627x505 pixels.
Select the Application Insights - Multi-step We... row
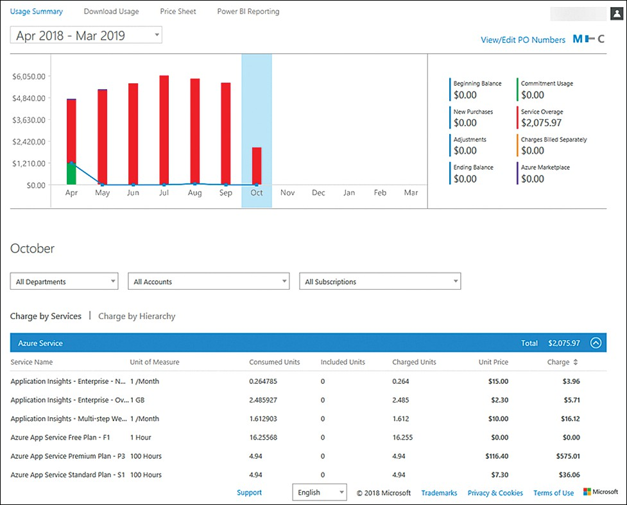click(308, 418)
